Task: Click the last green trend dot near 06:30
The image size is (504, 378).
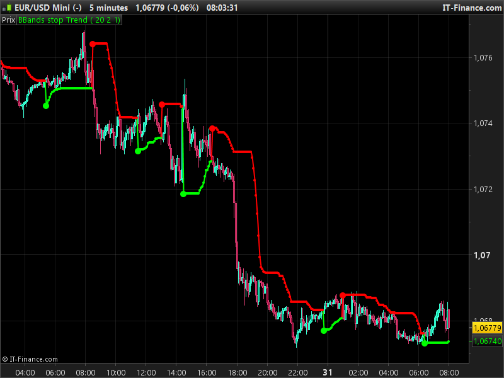Action: (x=425, y=343)
